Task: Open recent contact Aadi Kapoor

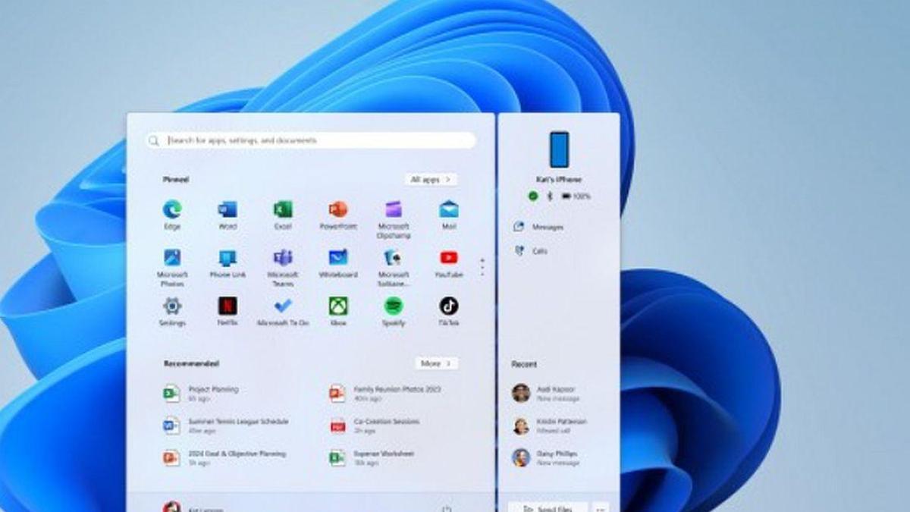Action: click(x=546, y=392)
